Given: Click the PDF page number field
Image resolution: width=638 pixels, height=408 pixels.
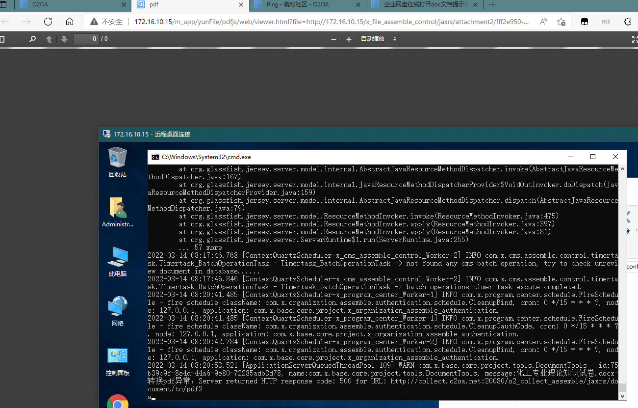Looking at the screenshot, I should [86, 39].
